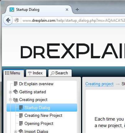
Task: Click the Opening Project page icon
Action: (x=21, y=123)
